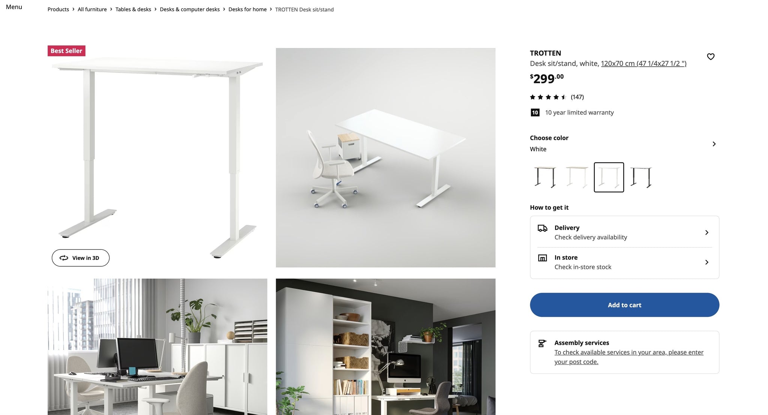The image size is (768, 415).
Task: Open the 120x70 cm size link
Action: coord(643,64)
